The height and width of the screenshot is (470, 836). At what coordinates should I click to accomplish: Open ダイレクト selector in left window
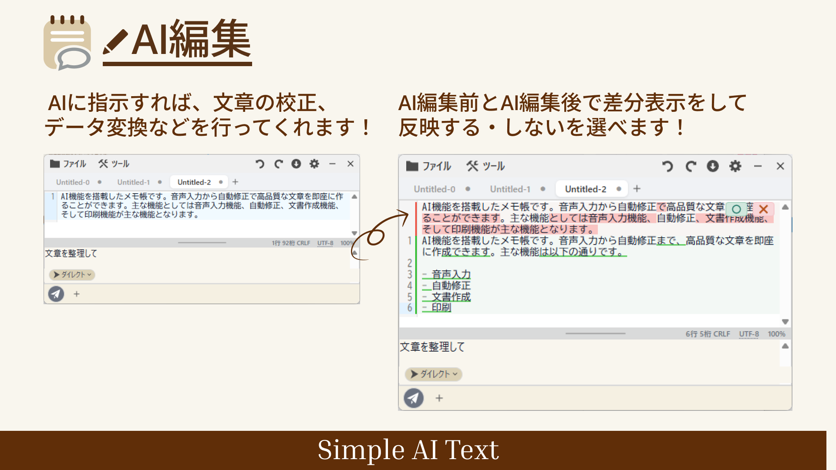point(72,275)
